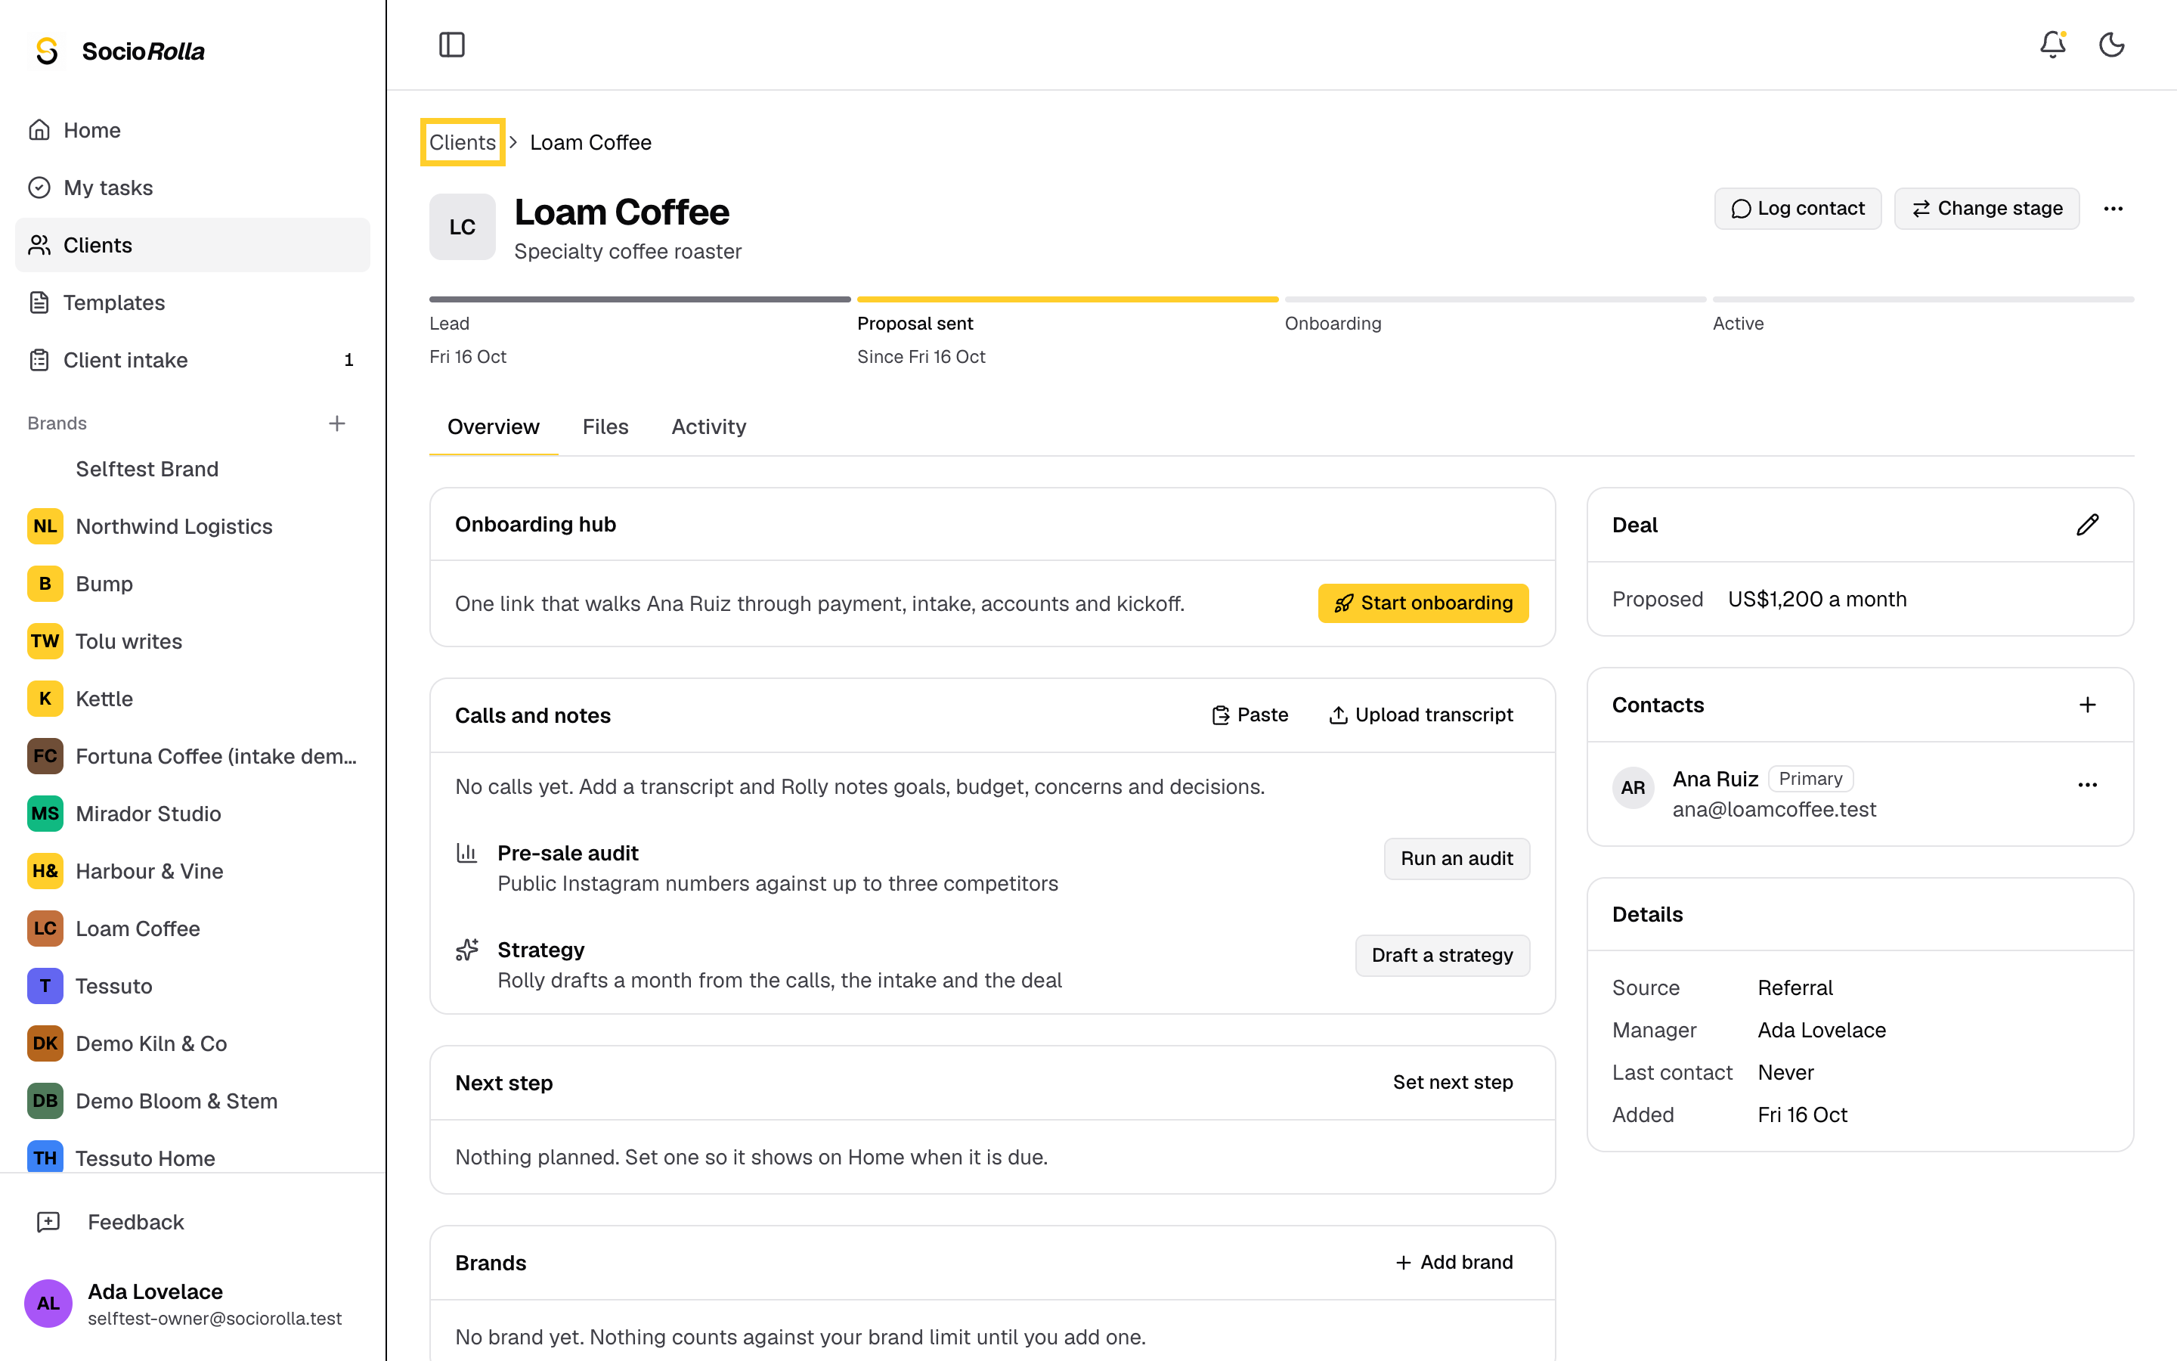
Task: Edit the Deal with pencil icon
Action: tap(2087, 525)
